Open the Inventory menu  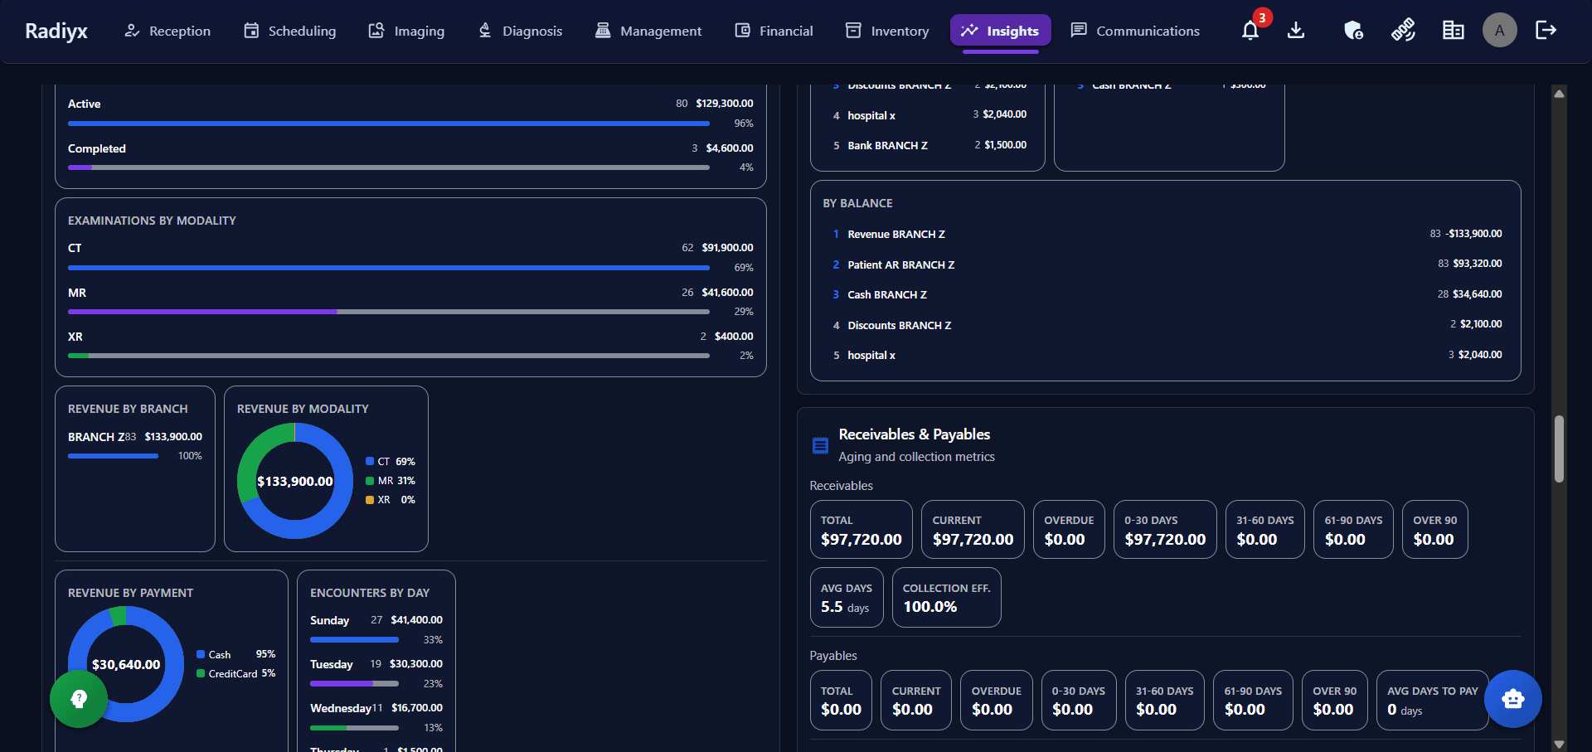click(887, 31)
